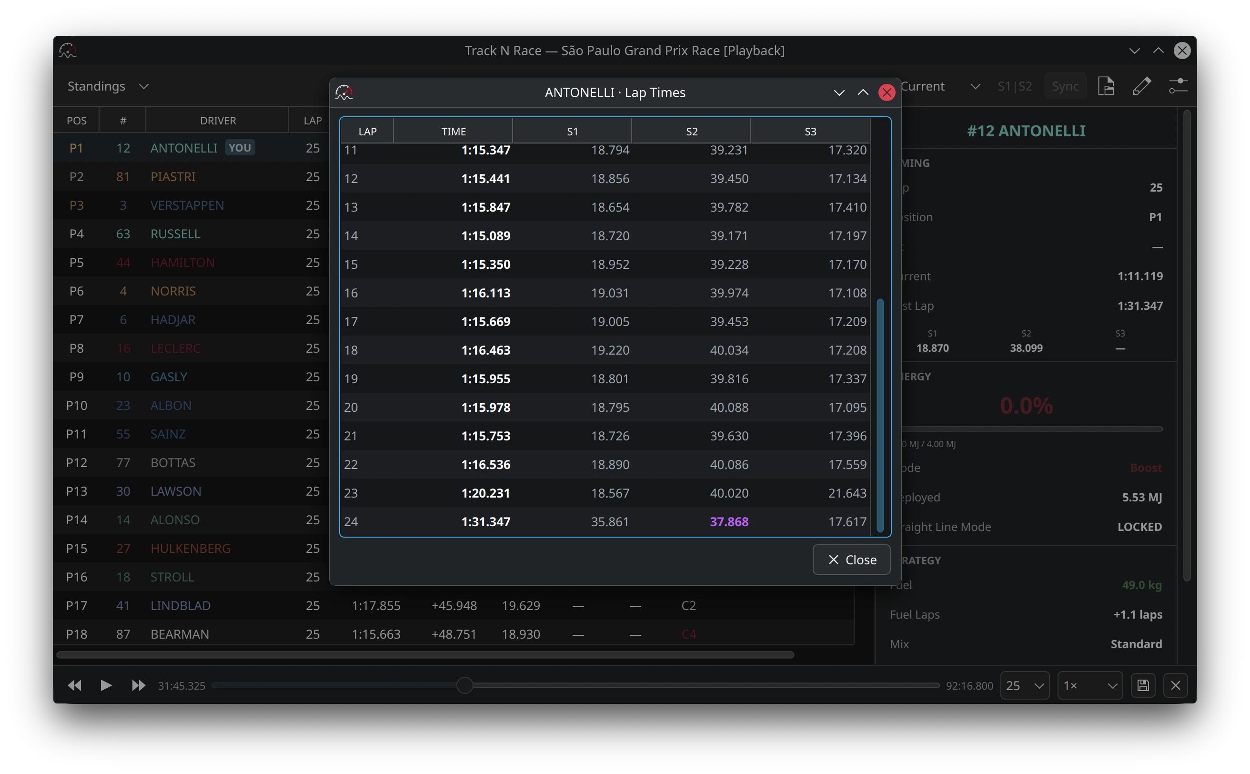Click the POS column header in standings
This screenshot has height=774, width=1250.
76,120
